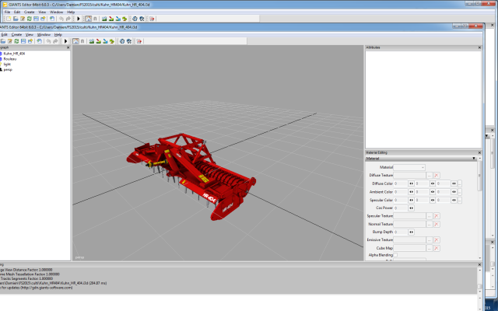Click the Undo arrow in back window toolbar

[x=61, y=19]
